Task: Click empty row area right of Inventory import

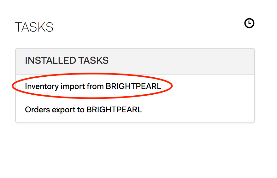Action: click(x=212, y=86)
